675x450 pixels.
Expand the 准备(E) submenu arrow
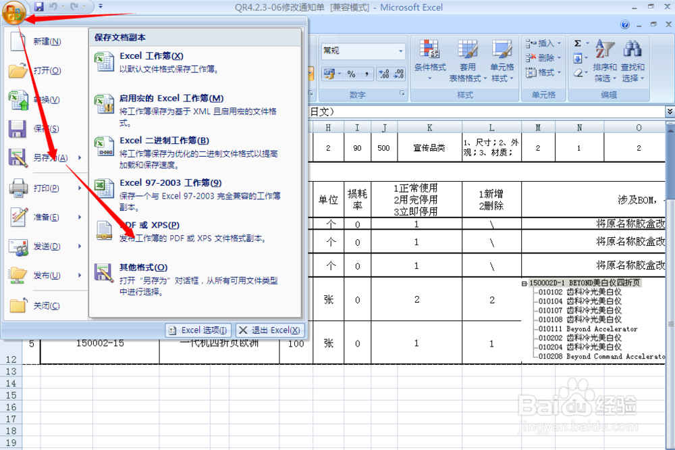point(80,218)
